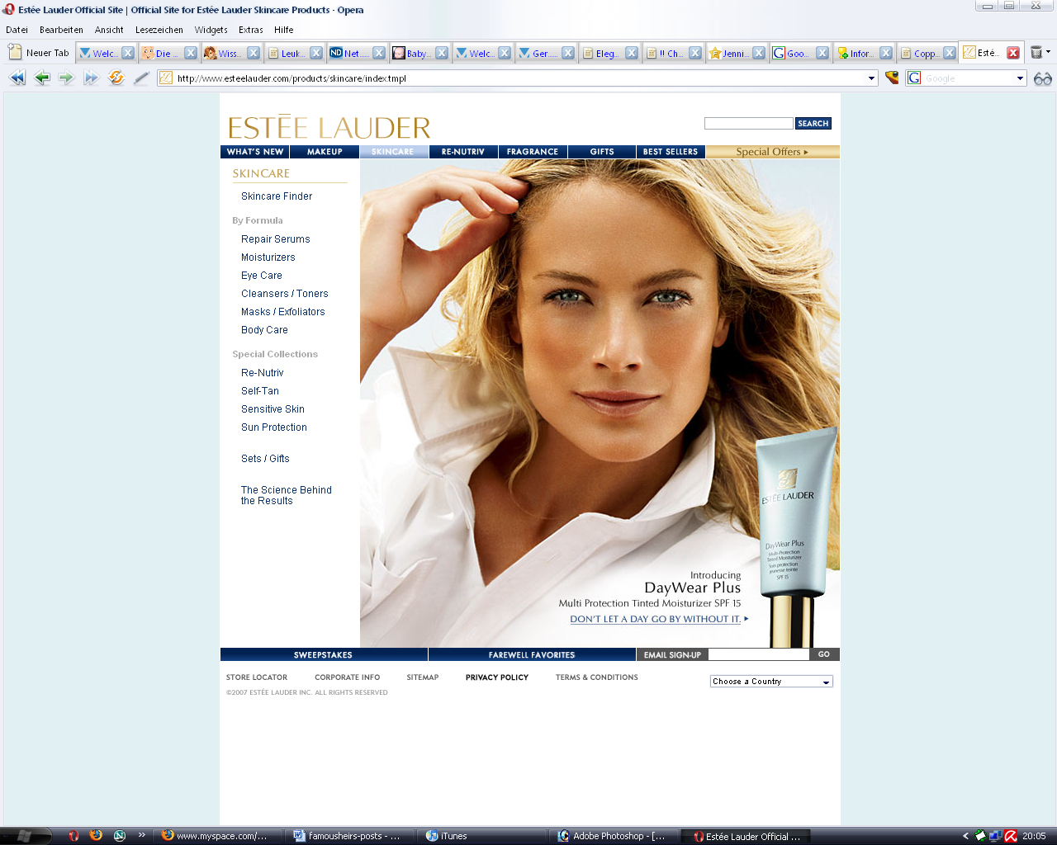The image size is (1057, 845).
Task: Click the Fast Forward navigation icon
Action: click(91, 78)
